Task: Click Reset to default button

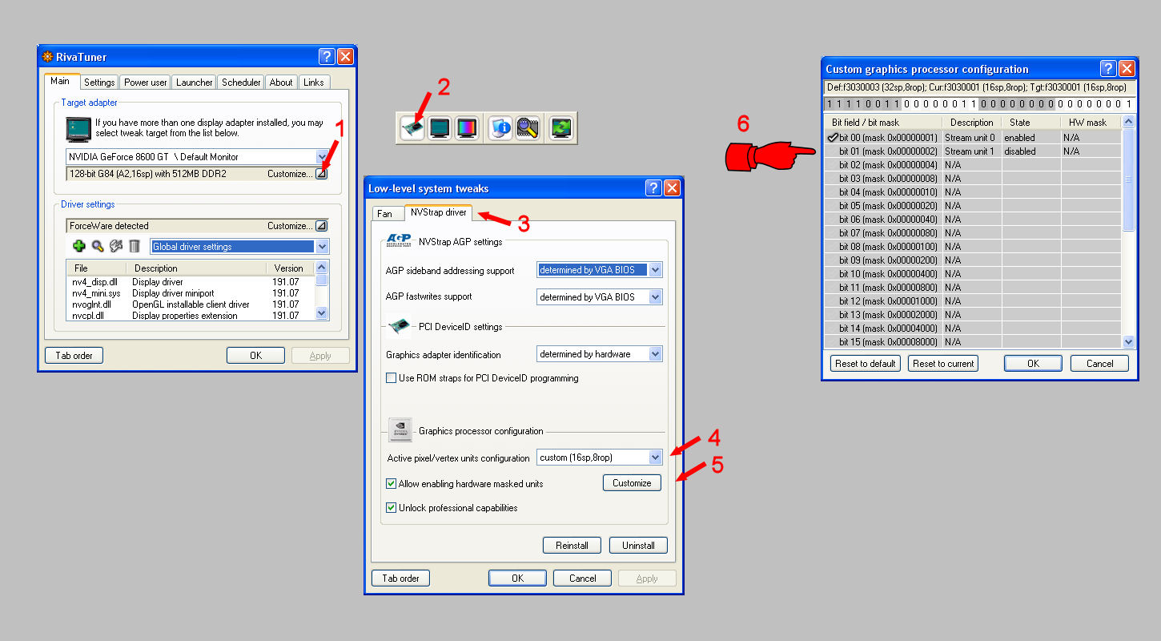Action: (865, 364)
